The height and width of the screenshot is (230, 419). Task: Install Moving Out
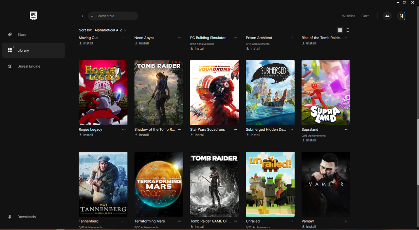coord(86,43)
